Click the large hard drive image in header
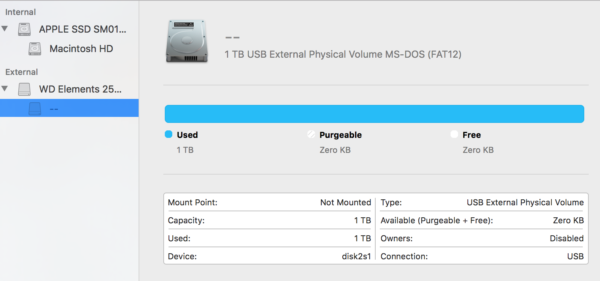The image size is (600, 281). 187,41
